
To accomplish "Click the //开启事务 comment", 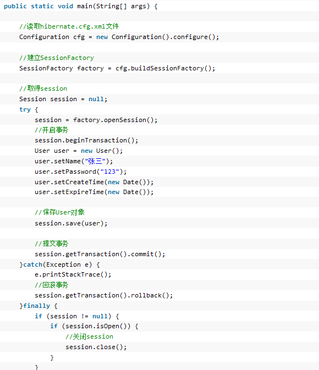I will click(52, 130).
